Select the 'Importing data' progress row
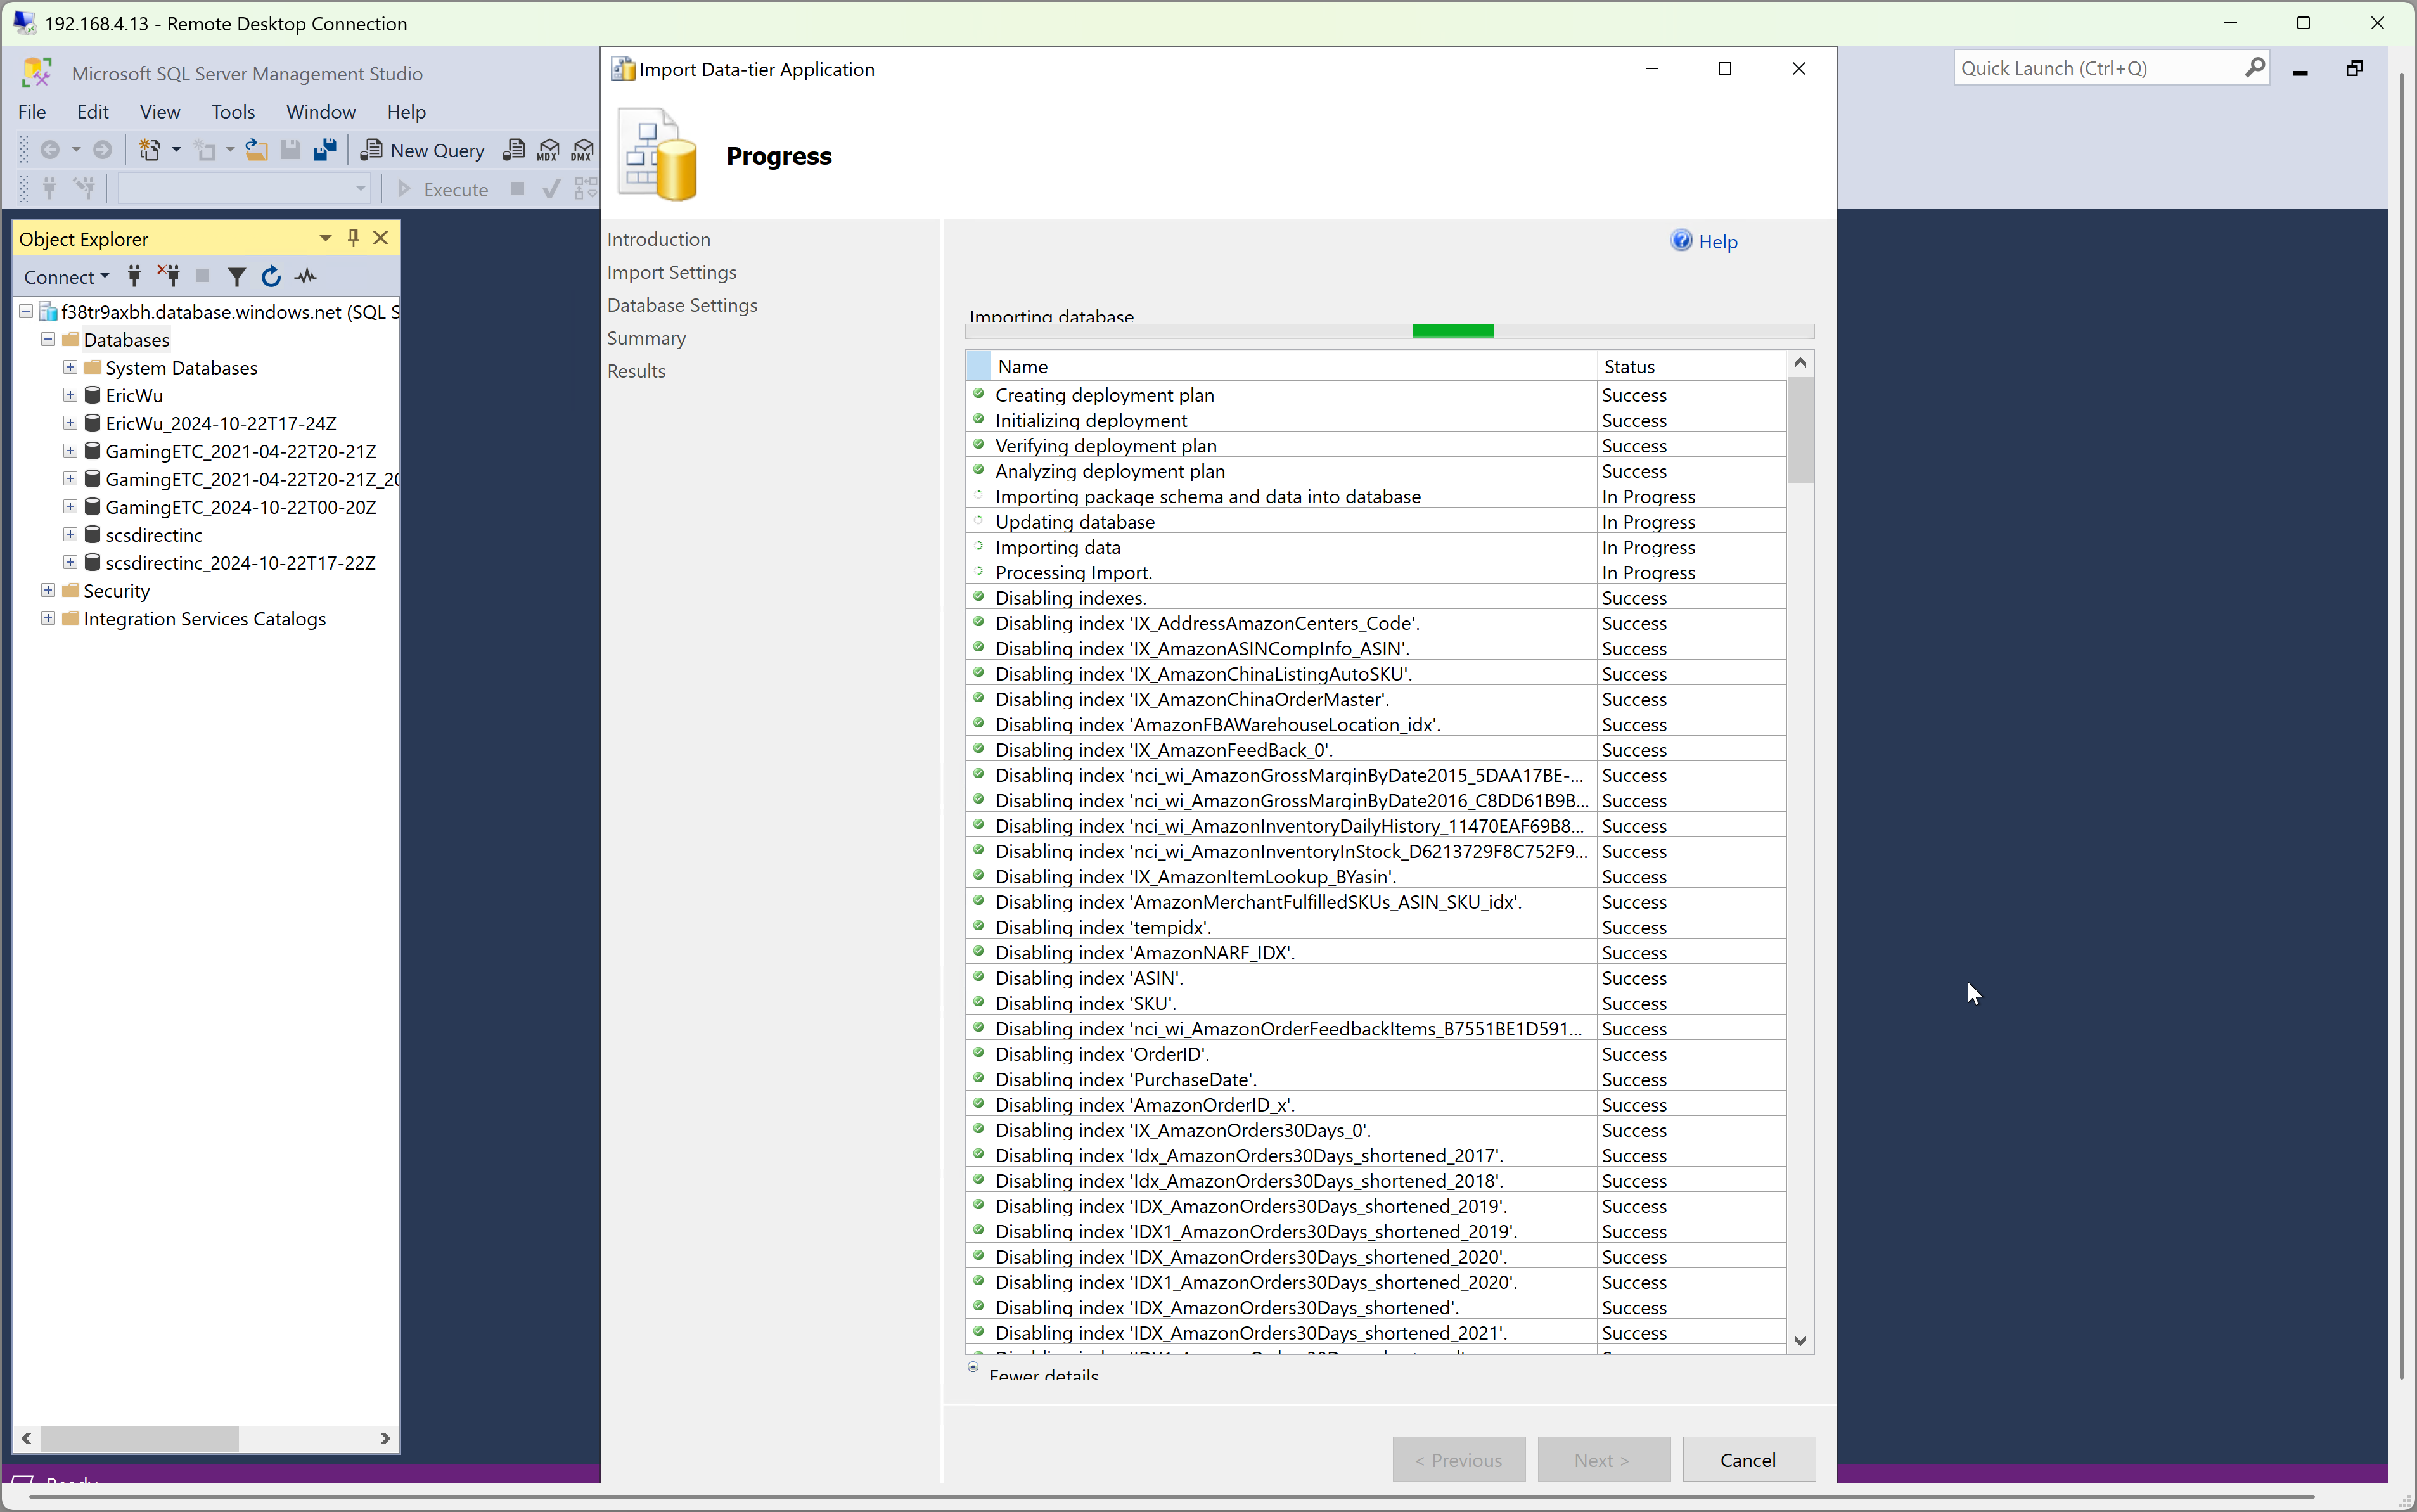Image resolution: width=2417 pixels, height=1512 pixels. (1375, 547)
